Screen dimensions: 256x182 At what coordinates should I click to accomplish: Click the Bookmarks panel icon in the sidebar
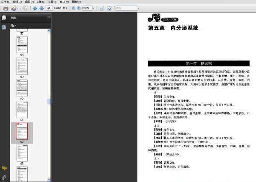[x=4, y=27]
